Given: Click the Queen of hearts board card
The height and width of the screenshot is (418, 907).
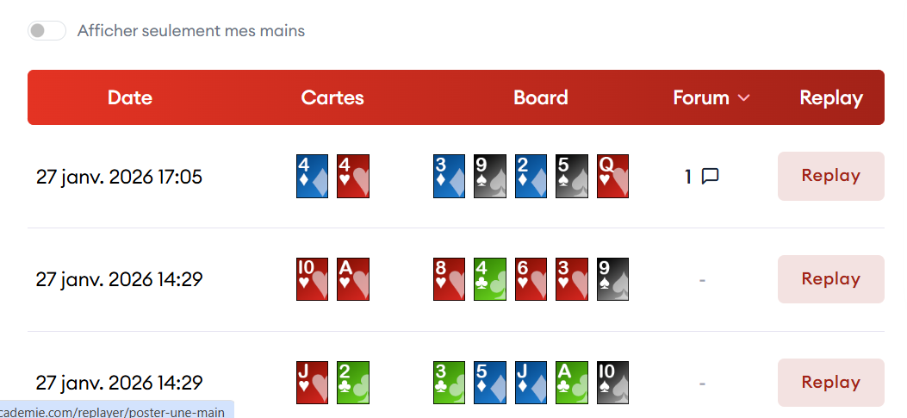Looking at the screenshot, I should (612, 177).
